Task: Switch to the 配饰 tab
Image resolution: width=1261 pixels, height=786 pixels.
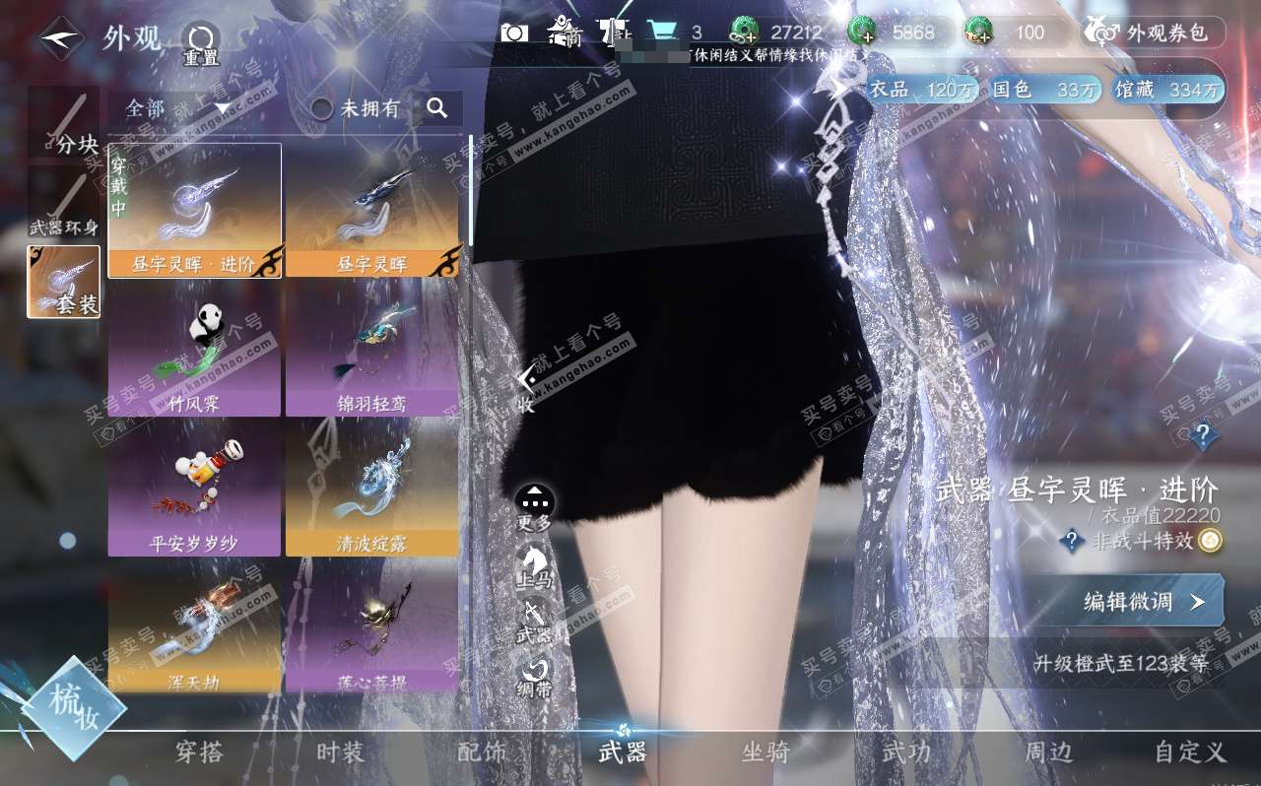Action: (x=482, y=753)
